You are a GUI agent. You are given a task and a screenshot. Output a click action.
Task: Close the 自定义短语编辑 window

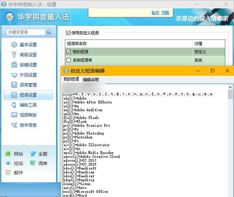[227, 71]
